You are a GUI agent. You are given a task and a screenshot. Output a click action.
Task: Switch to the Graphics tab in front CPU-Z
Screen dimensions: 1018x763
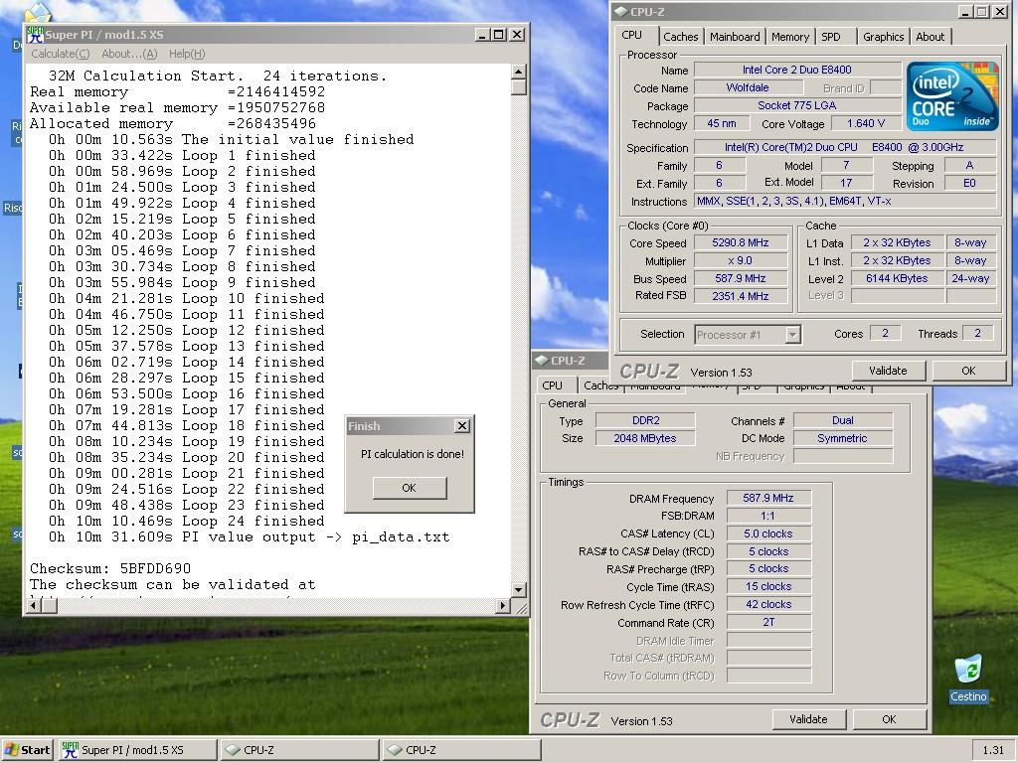pos(883,37)
